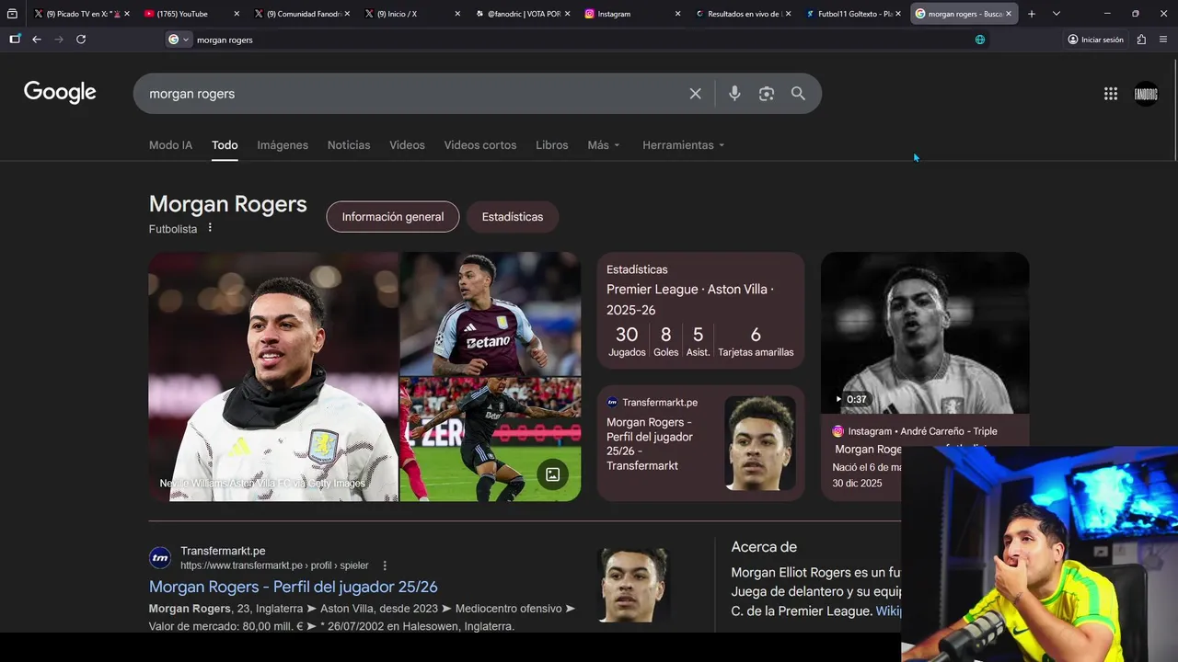
Task: Click the browser address bar text
Action: [x=225, y=40]
